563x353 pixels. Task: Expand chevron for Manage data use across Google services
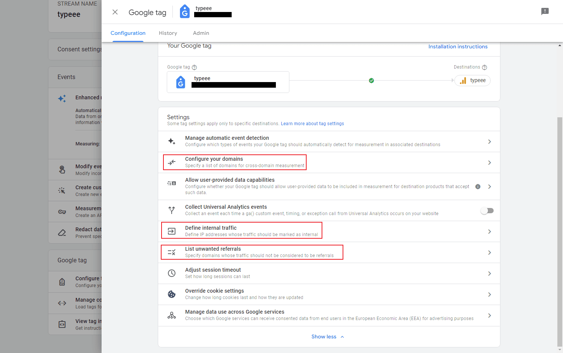coord(490,316)
